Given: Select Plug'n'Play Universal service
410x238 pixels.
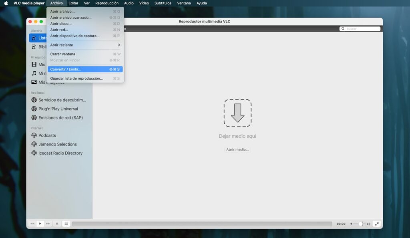Looking at the screenshot, I should (x=58, y=109).
